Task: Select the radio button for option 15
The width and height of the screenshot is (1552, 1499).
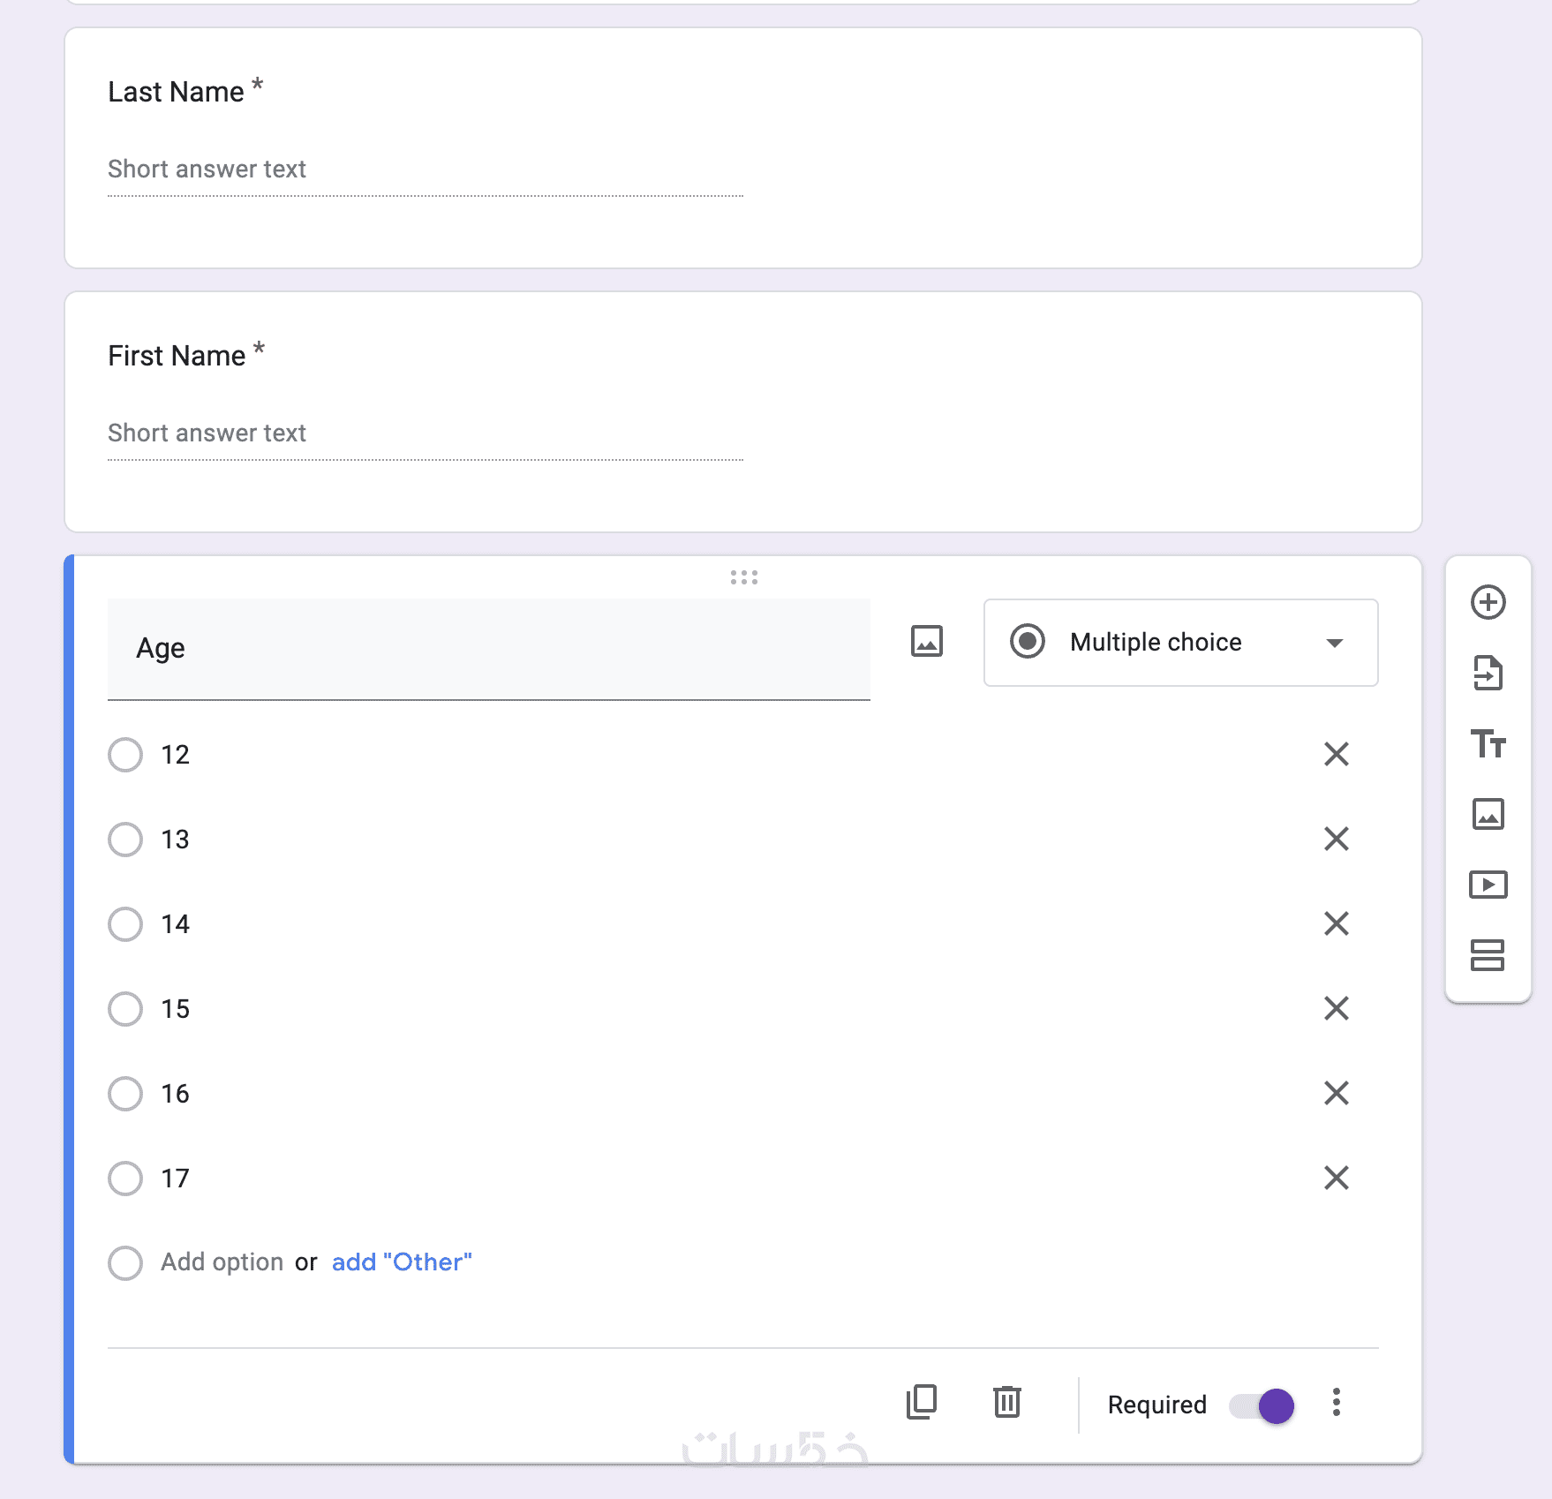Action: pyautogui.click(x=125, y=1009)
